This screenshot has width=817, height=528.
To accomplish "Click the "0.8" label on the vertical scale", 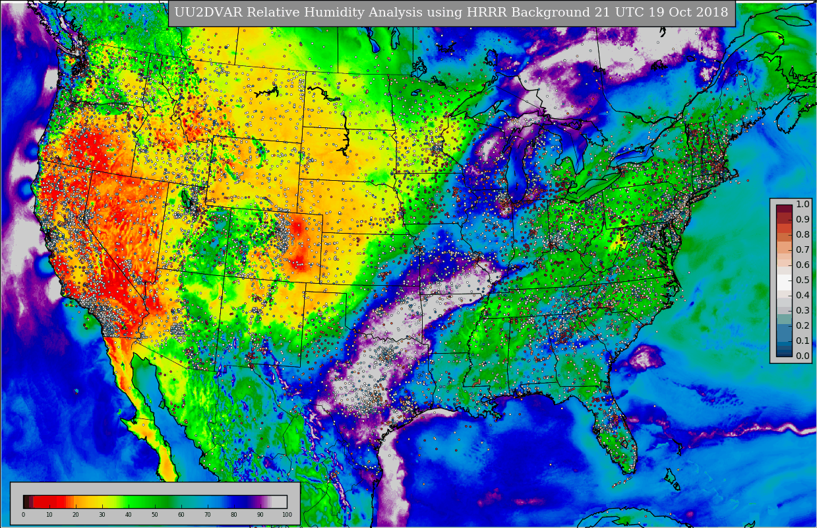I will 802,234.
